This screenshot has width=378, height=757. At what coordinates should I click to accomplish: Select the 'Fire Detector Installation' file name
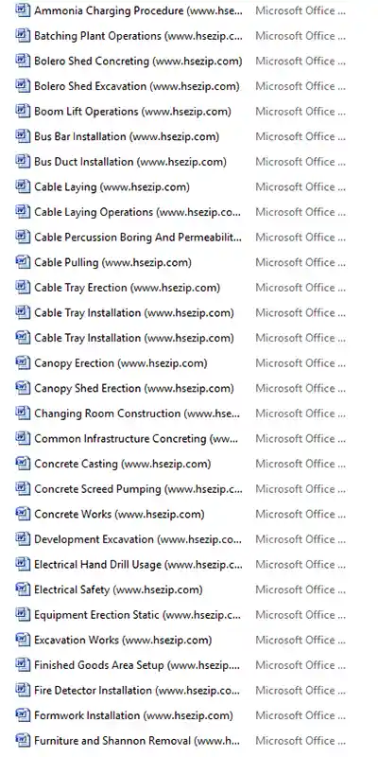(137, 690)
